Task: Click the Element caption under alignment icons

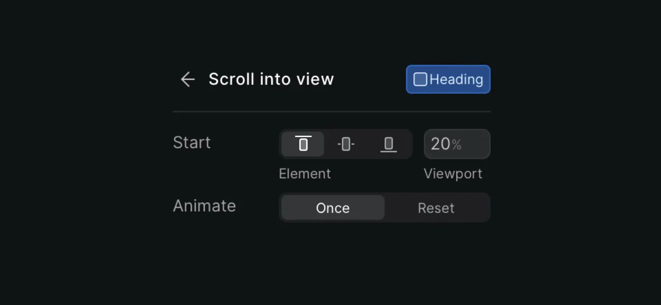Action: pyautogui.click(x=305, y=174)
